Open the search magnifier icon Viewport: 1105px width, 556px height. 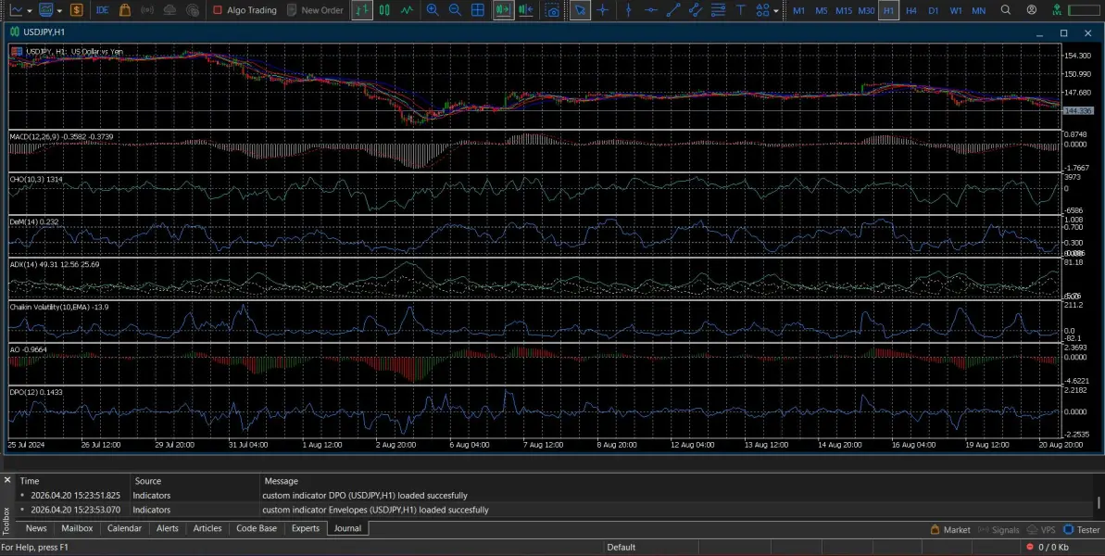click(1006, 10)
